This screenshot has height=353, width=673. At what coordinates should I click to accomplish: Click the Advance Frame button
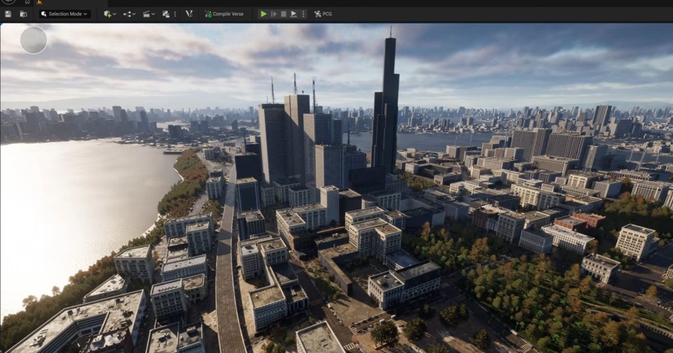(274, 14)
